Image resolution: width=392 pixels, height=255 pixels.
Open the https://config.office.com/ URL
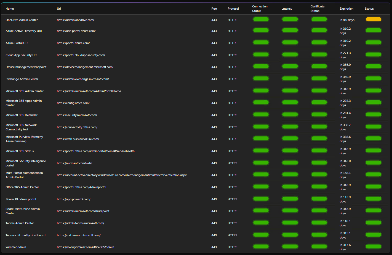coord(73,103)
